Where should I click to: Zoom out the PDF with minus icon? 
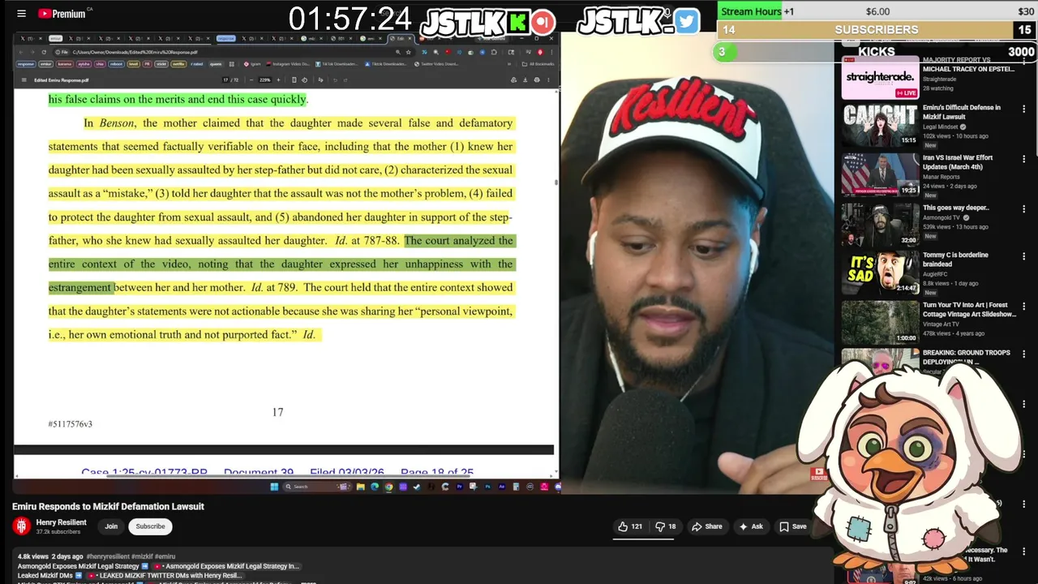point(251,79)
